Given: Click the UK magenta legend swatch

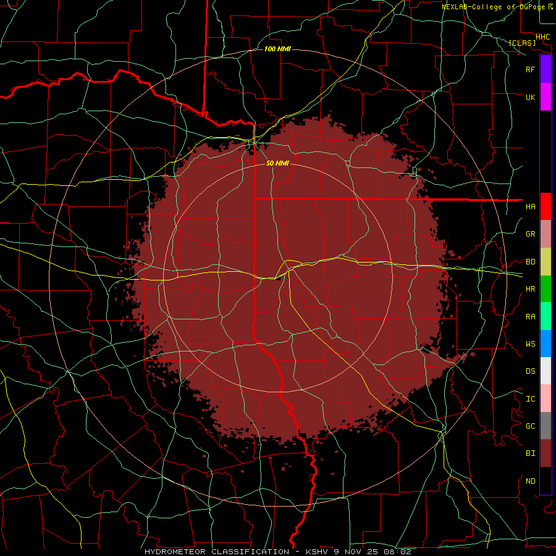Looking at the screenshot, I should click(545, 97).
